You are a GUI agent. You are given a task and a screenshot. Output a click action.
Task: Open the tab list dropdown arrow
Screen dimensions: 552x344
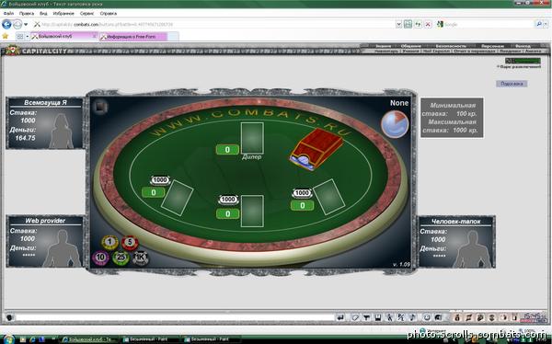coord(27,37)
